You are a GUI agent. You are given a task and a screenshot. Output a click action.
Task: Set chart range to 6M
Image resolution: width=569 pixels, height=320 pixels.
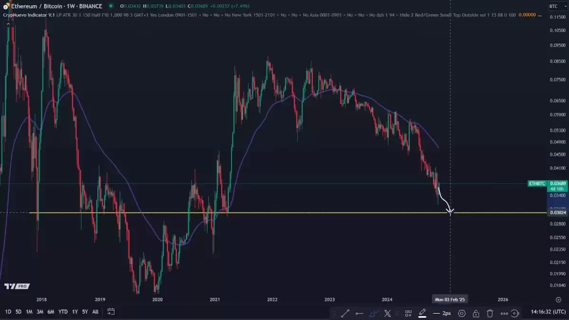51,311
